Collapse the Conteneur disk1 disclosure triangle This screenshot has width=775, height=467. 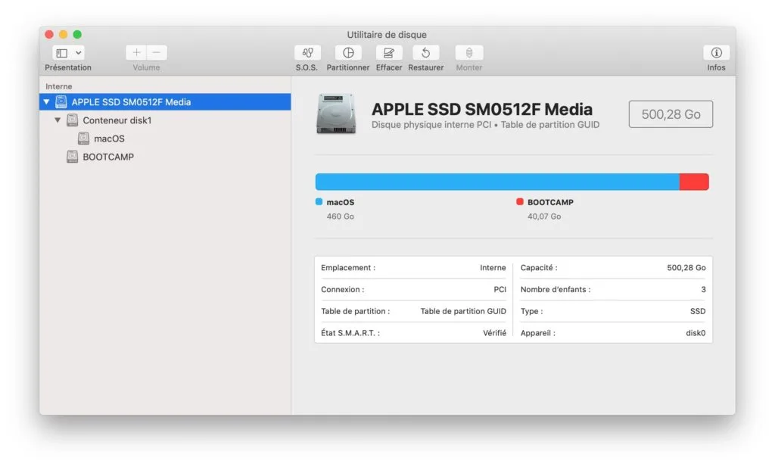[58, 120]
